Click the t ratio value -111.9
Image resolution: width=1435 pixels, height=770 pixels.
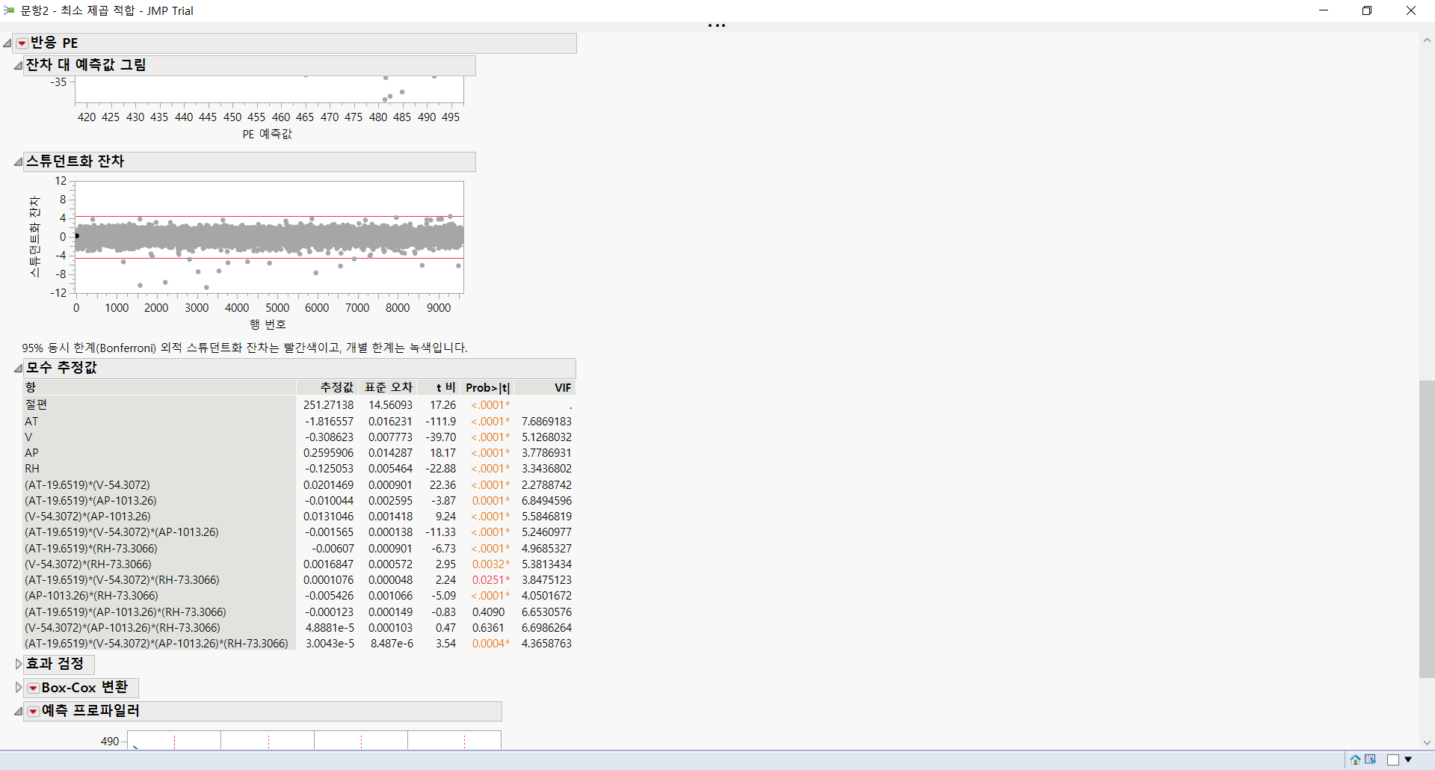point(441,422)
